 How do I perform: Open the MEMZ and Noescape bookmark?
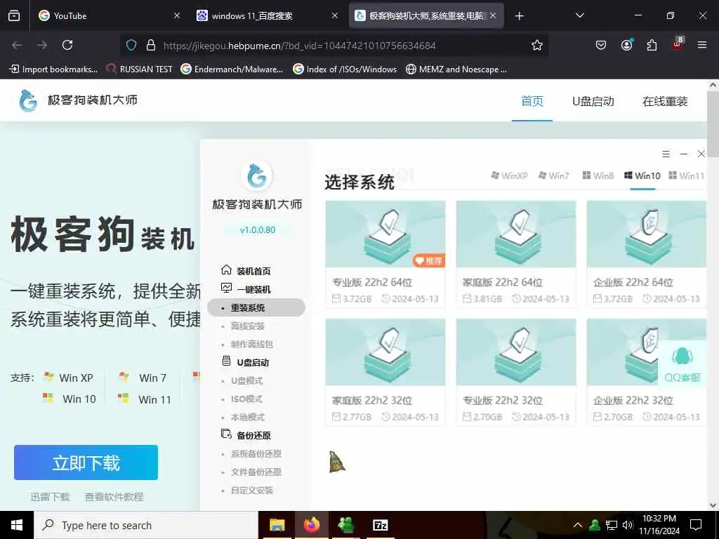pyautogui.click(x=457, y=69)
